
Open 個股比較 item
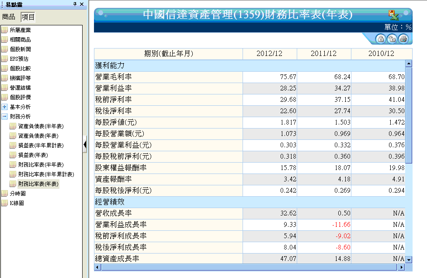pyautogui.click(x=21, y=68)
